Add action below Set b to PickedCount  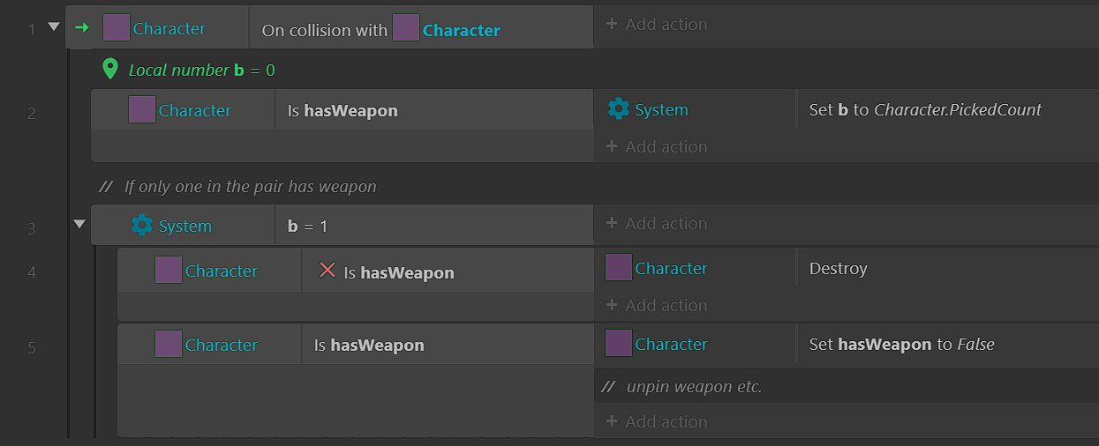pyautogui.click(x=657, y=146)
